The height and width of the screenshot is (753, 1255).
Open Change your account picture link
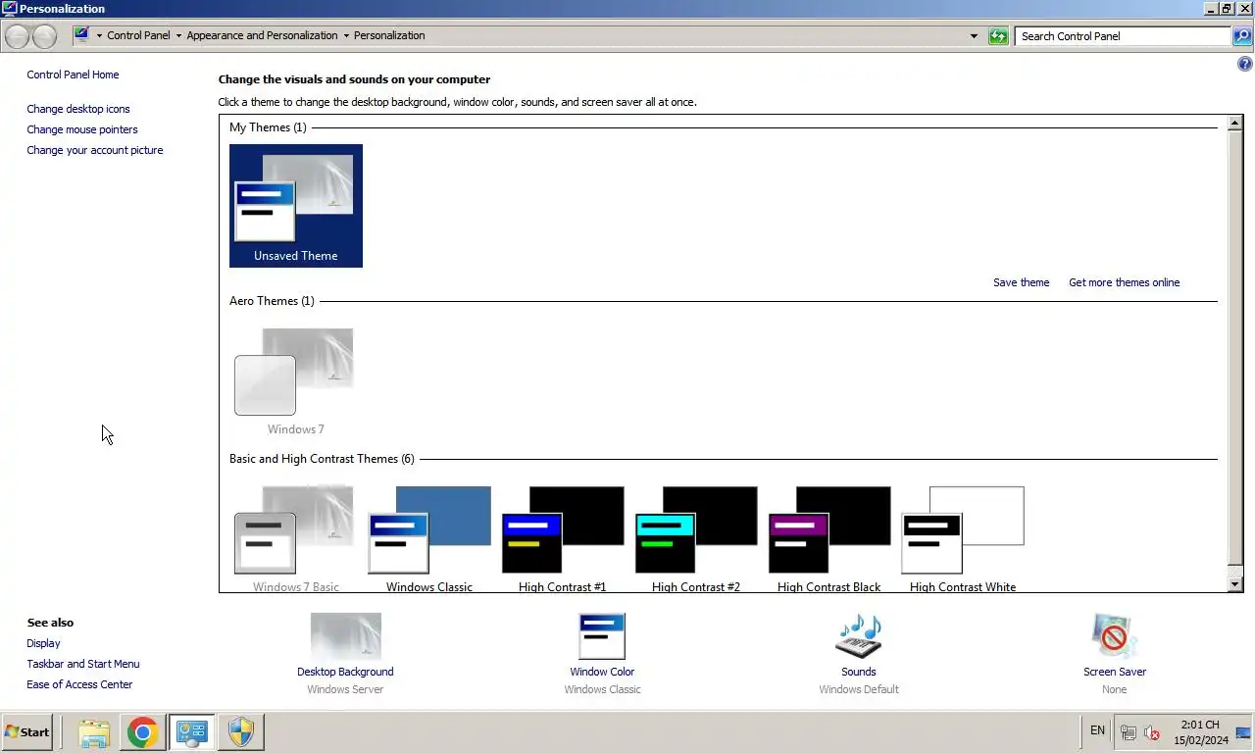click(95, 150)
